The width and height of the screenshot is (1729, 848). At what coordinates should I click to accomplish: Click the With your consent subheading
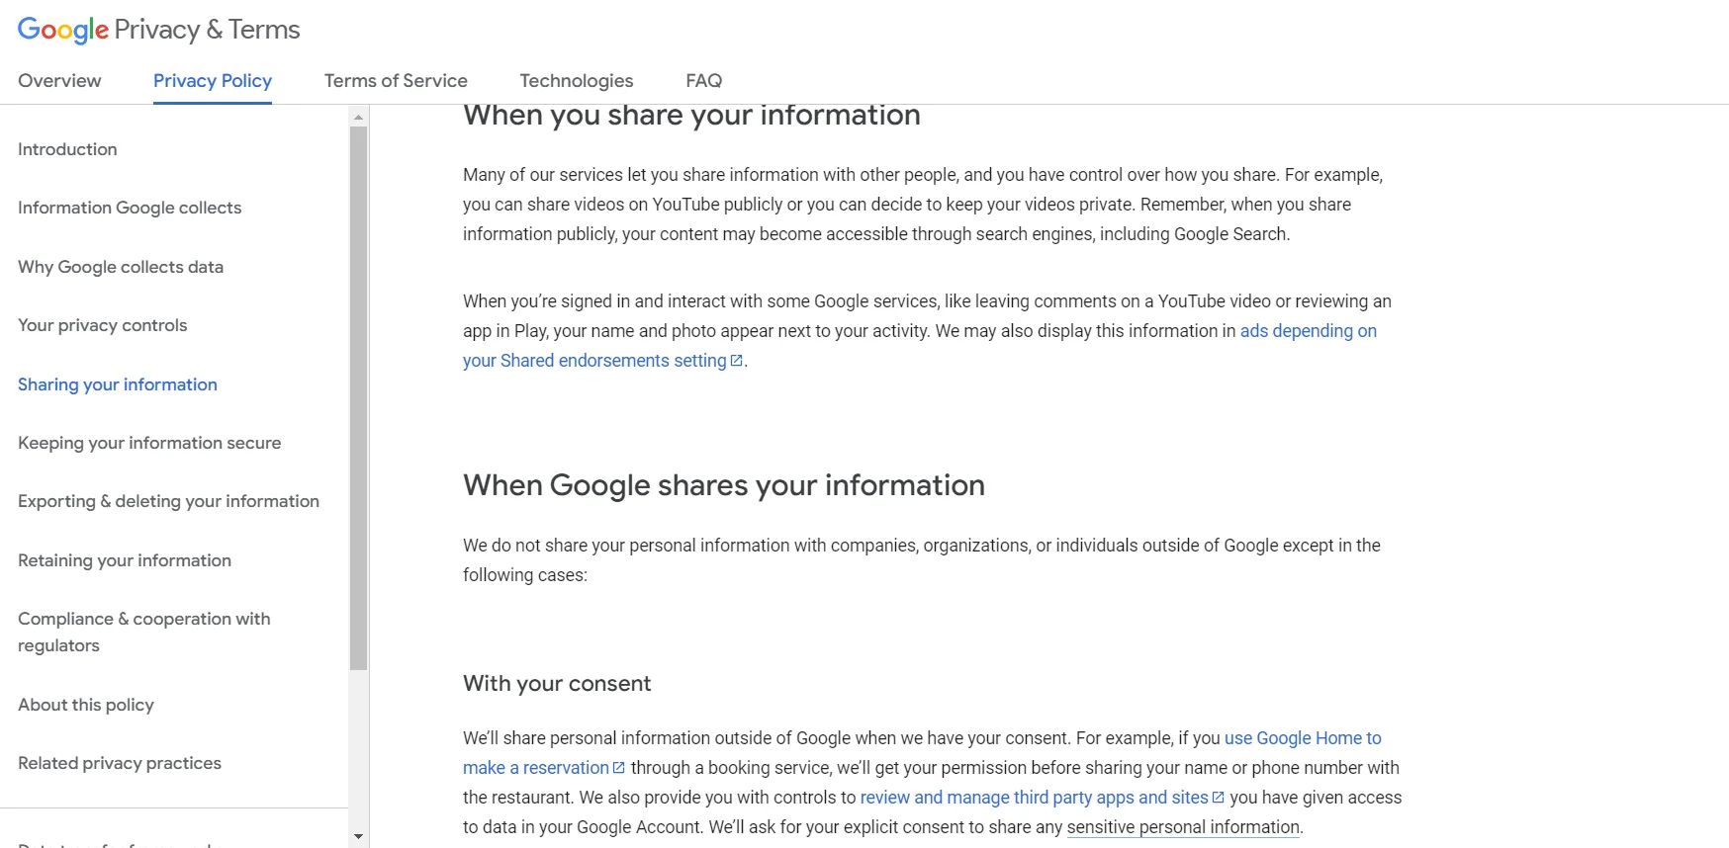[x=557, y=684]
